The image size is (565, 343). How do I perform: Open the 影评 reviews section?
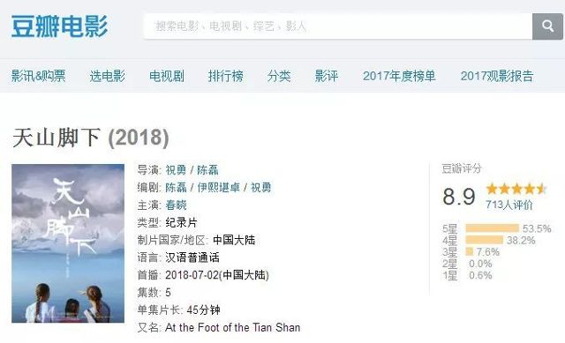[x=327, y=76]
